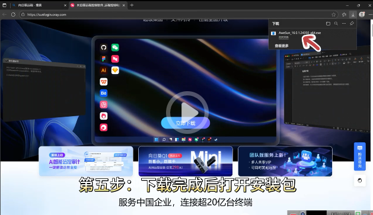Click 打开文件 under the downloaded installer
Image resolution: width=373 pixels, height=215 pixels.
pos(283,37)
